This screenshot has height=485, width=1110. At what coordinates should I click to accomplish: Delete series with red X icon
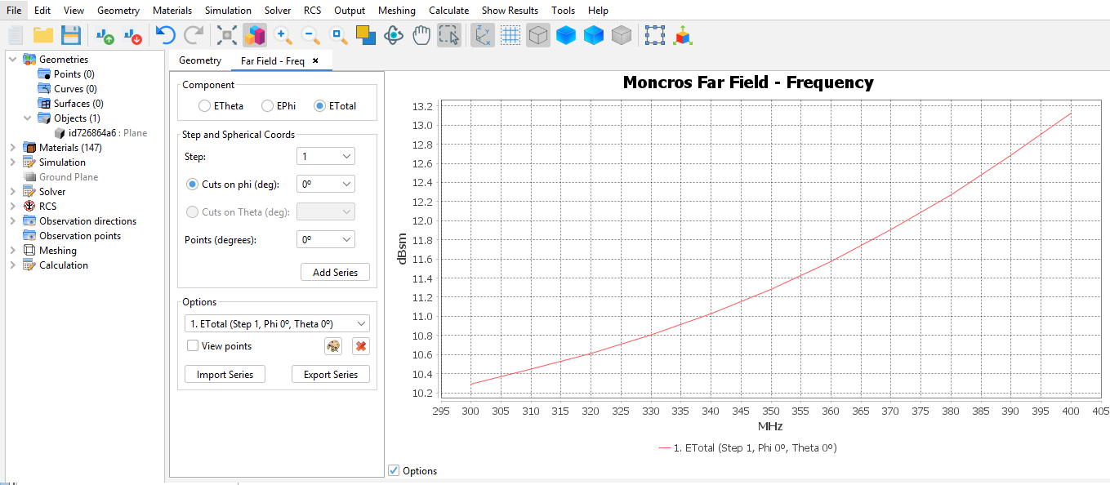tap(360, 346)
